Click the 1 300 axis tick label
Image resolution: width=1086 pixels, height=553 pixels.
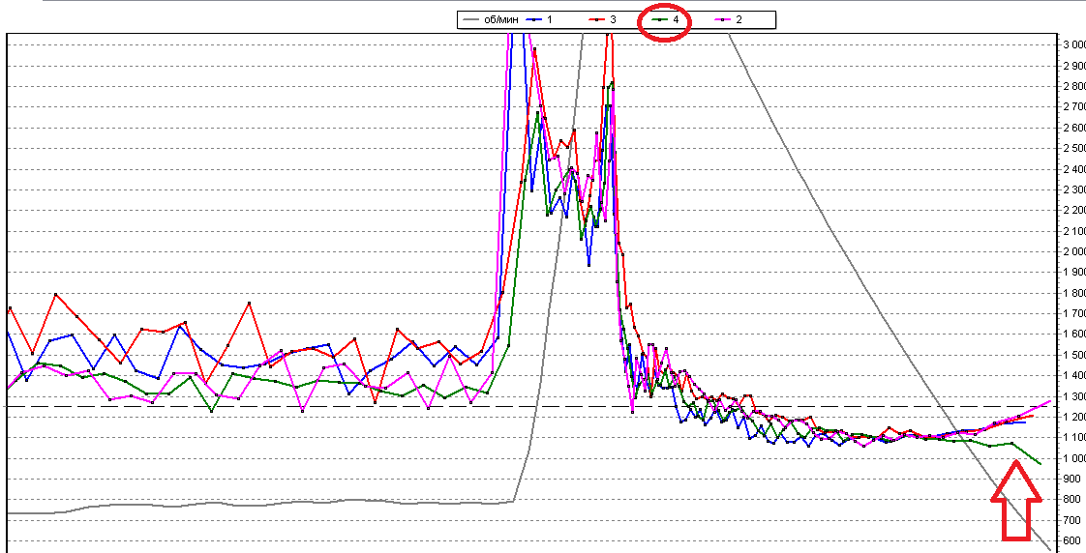pyautogui.click(x=1074, y=396)
